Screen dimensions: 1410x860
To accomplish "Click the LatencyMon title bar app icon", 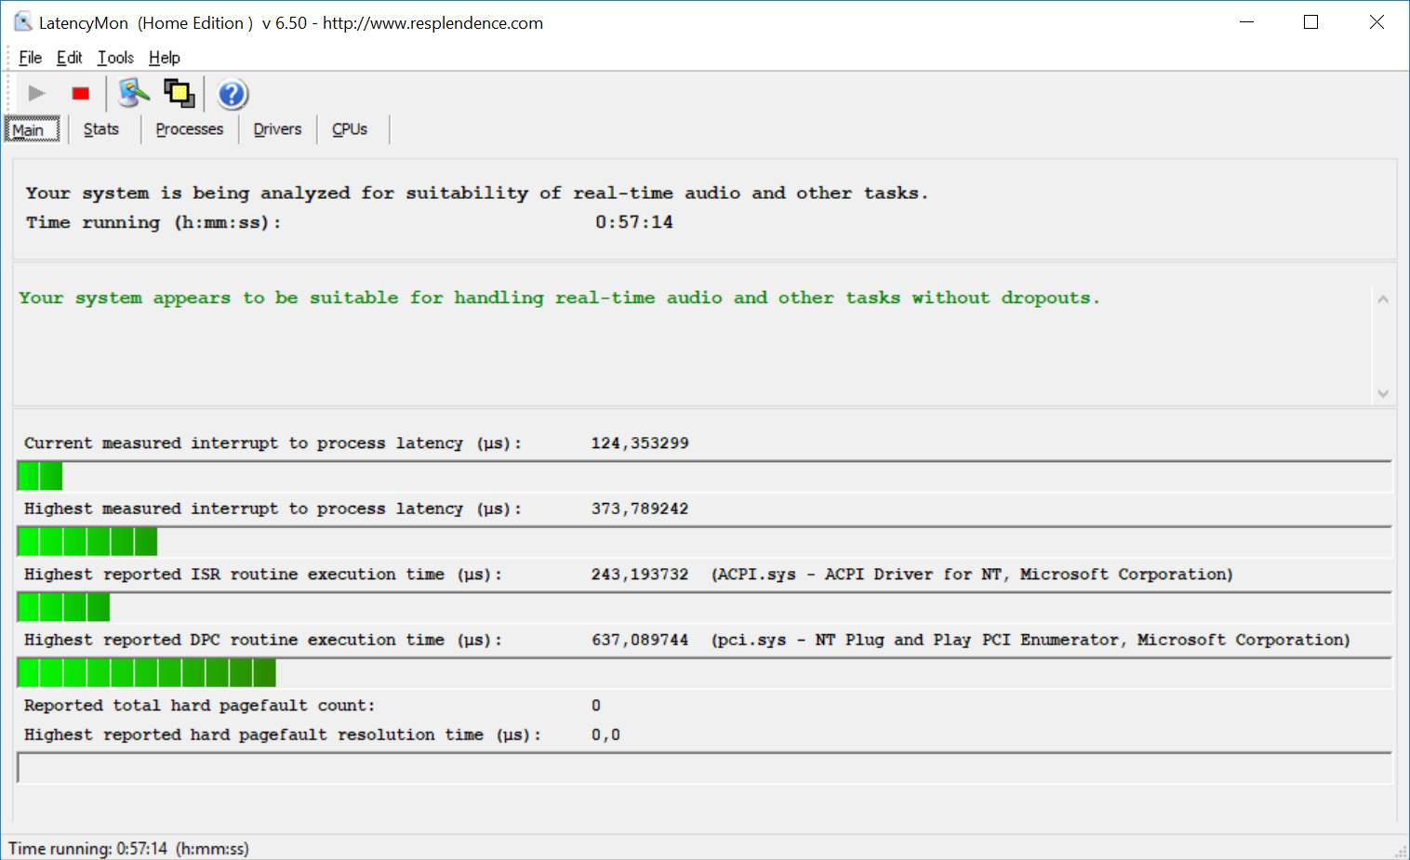I will pos(23,22).
